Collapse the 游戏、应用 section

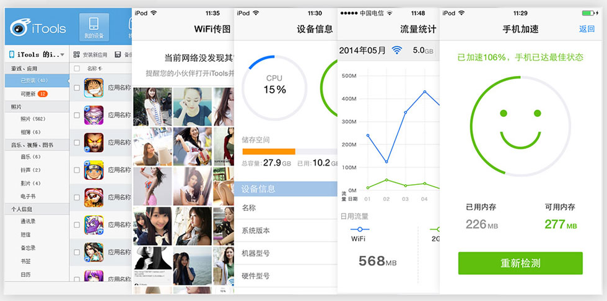(37, 69)
